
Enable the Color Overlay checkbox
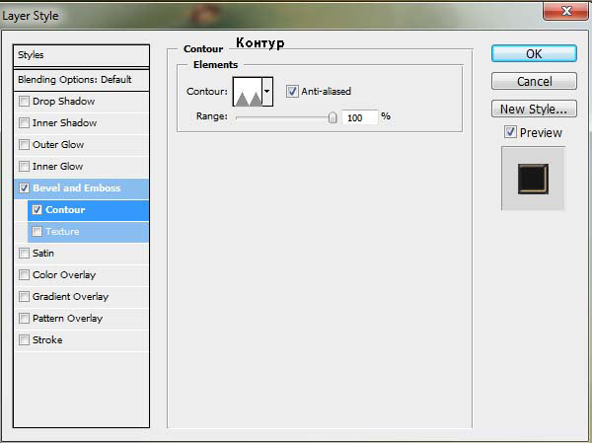24,274
